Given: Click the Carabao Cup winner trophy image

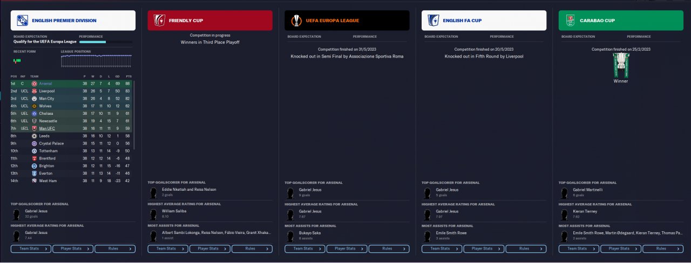Looking at the screenshot, I should click(620, 65).
